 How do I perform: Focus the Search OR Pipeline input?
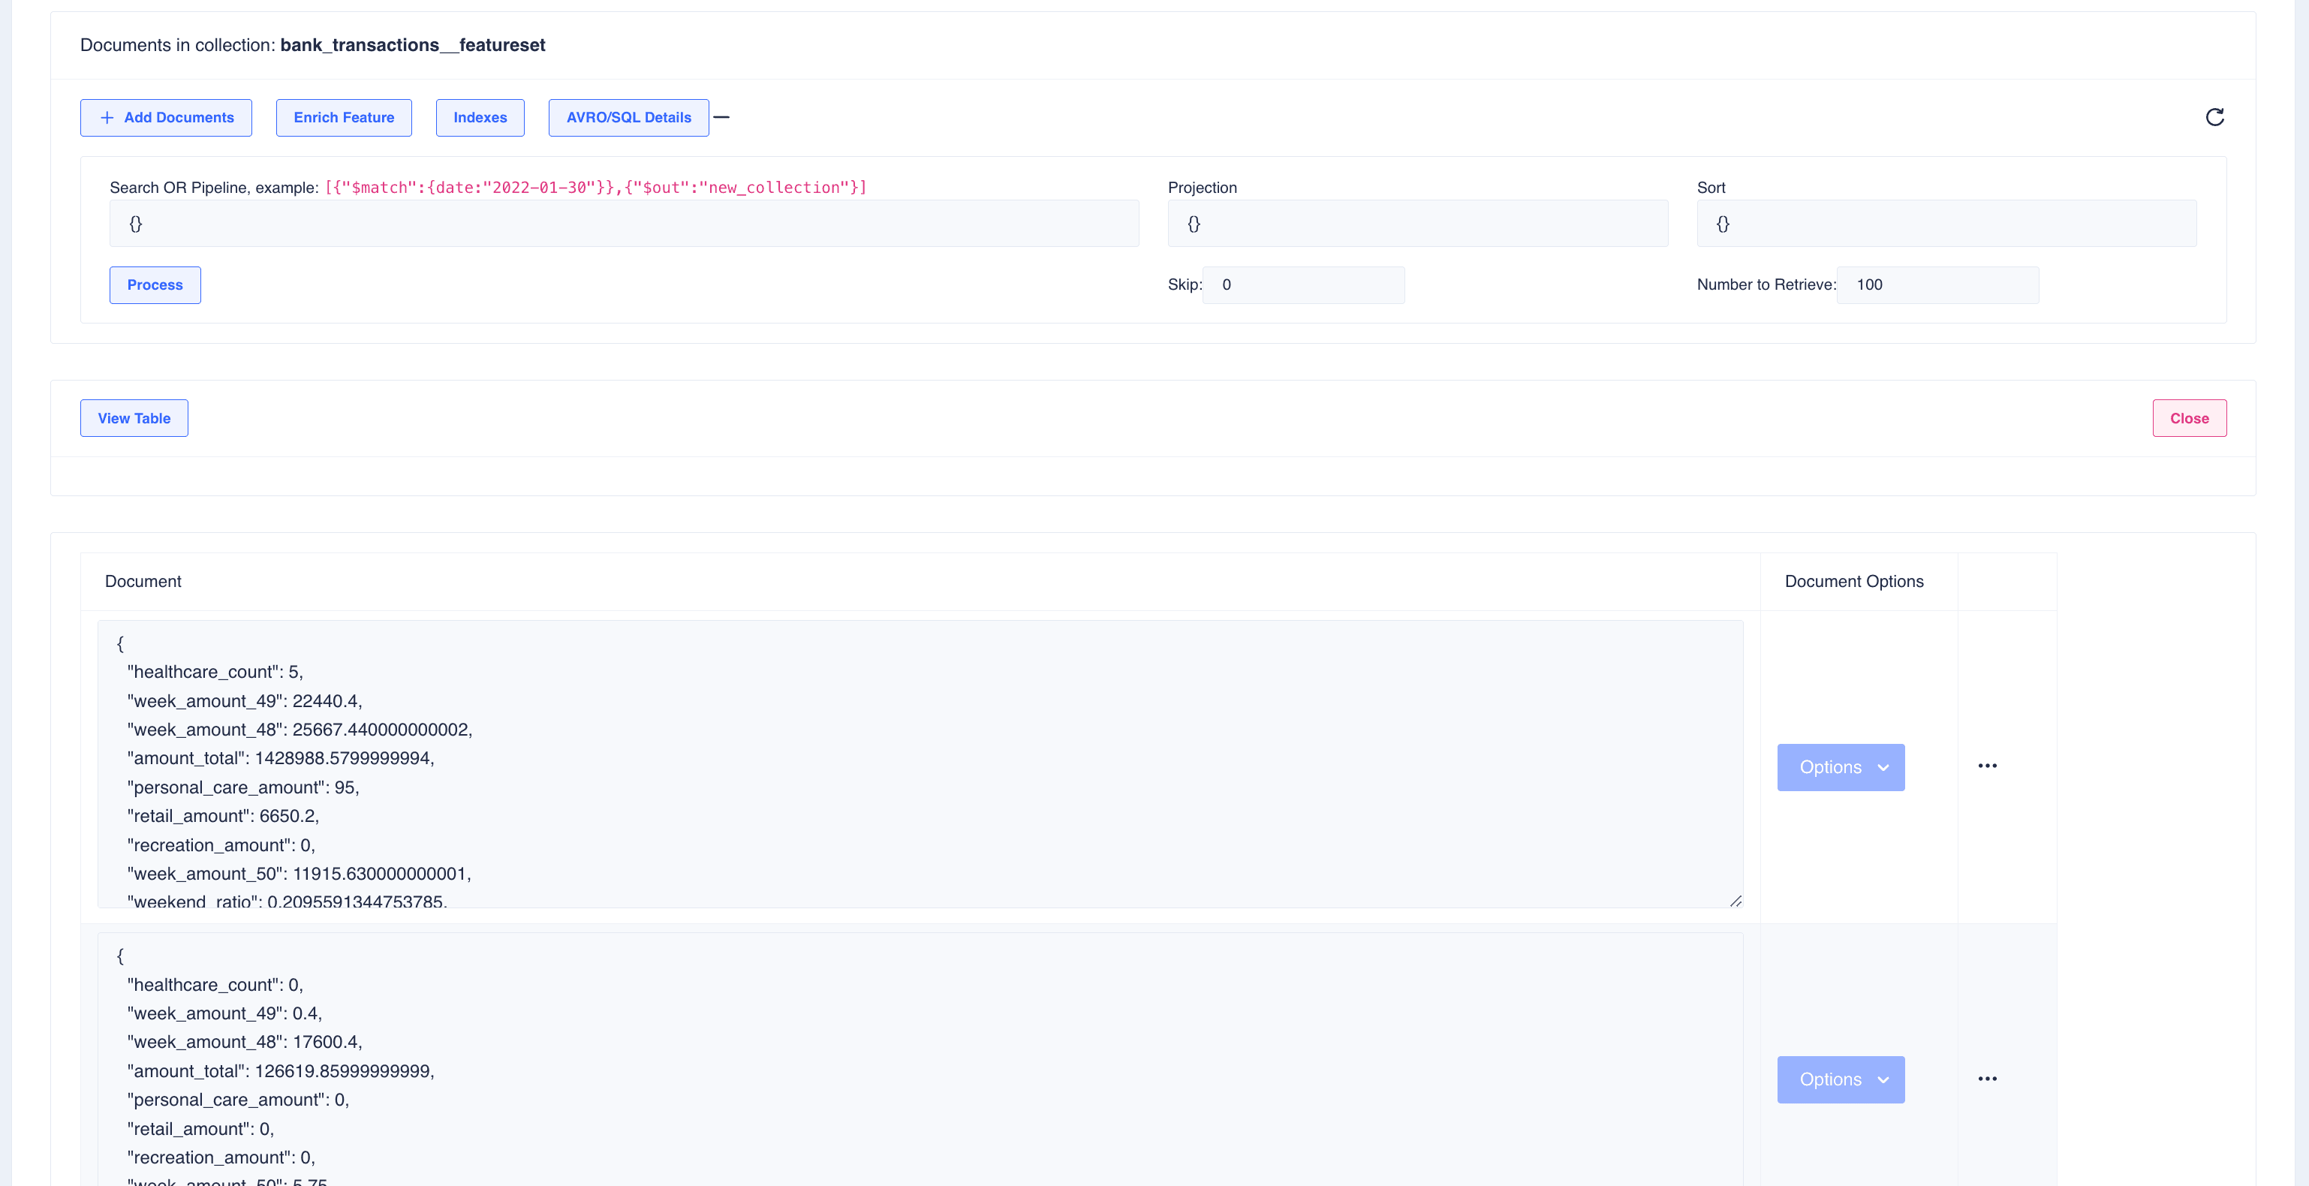tap(623, 224)
